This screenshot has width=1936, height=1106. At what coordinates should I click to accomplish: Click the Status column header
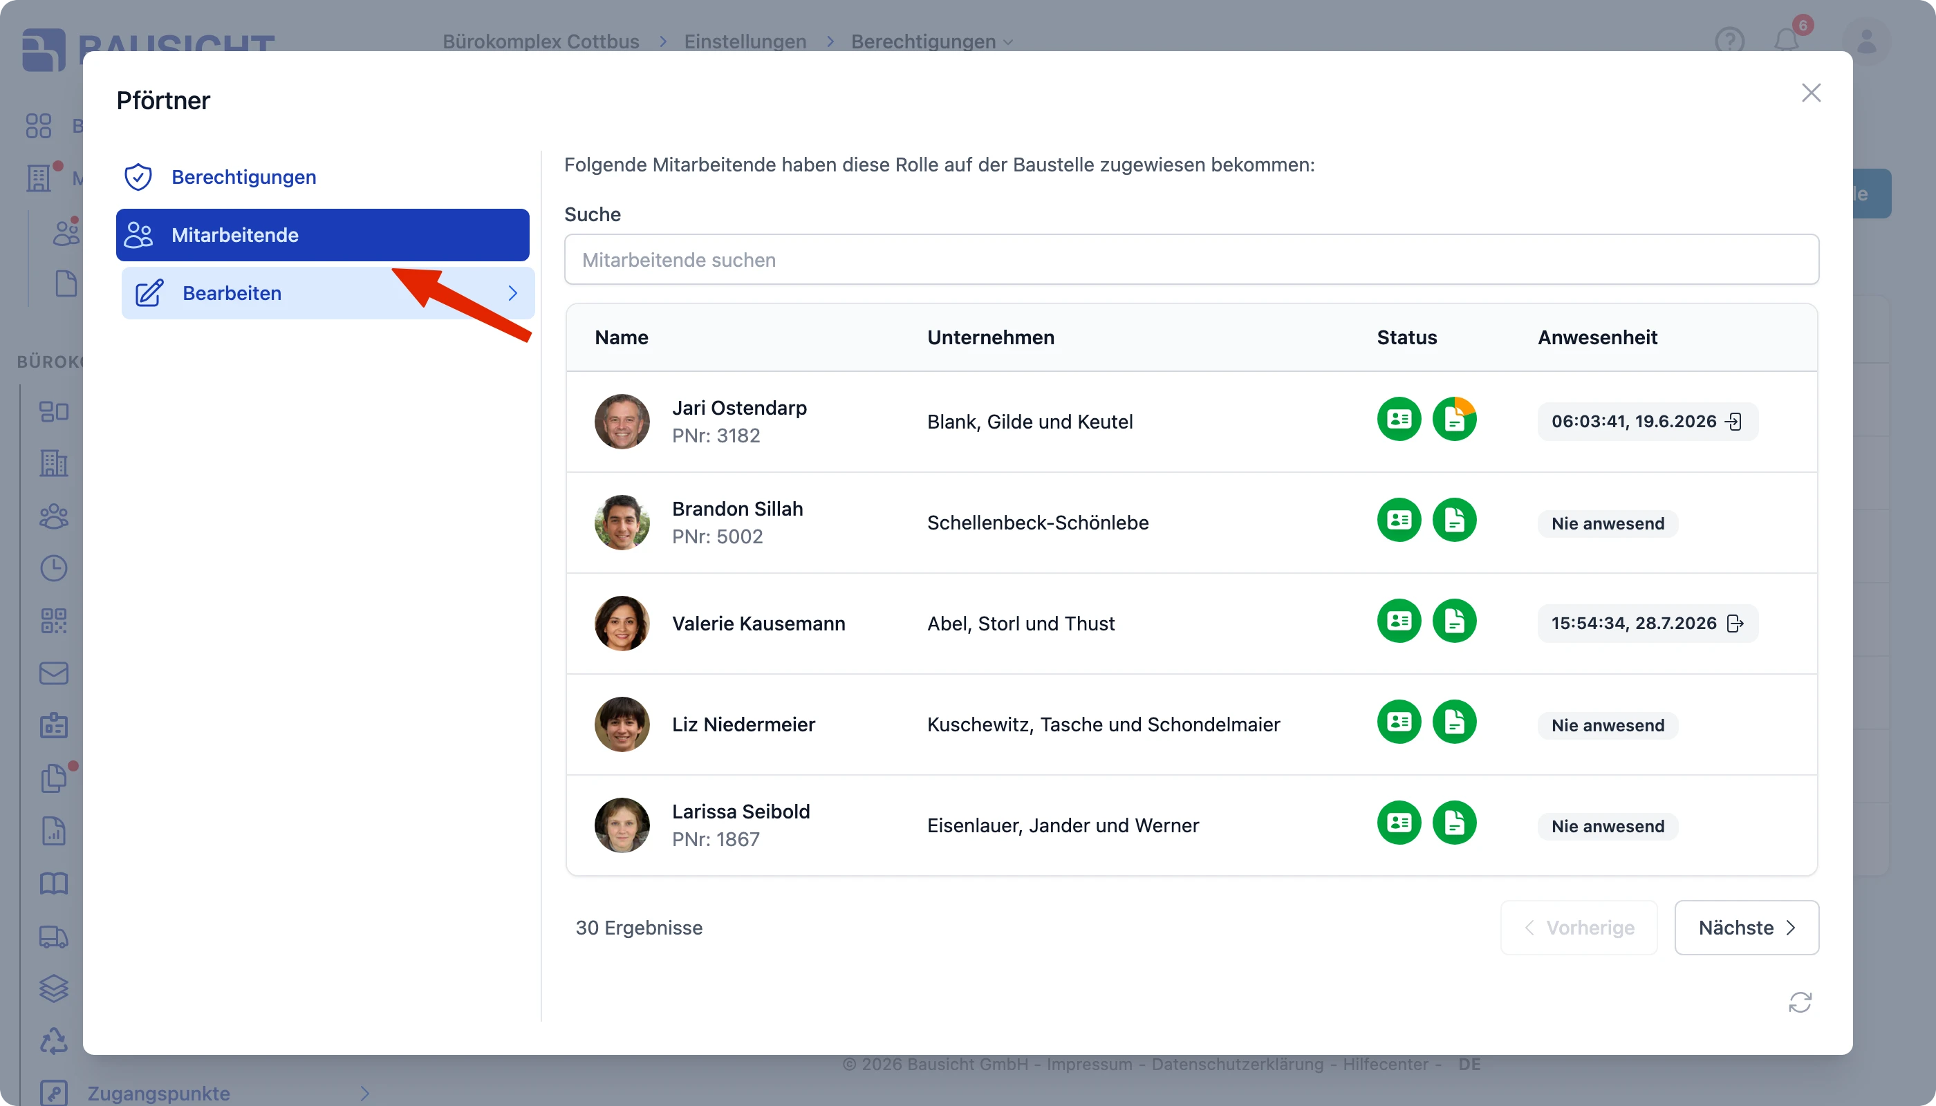click(1406, 337)
